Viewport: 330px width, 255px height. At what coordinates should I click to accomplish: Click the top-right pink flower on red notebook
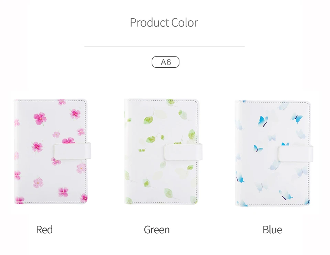point(75,114)
